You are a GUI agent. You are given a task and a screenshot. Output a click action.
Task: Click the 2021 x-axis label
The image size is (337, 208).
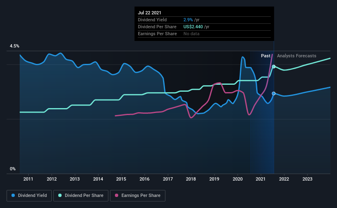[x=261, y=179]
